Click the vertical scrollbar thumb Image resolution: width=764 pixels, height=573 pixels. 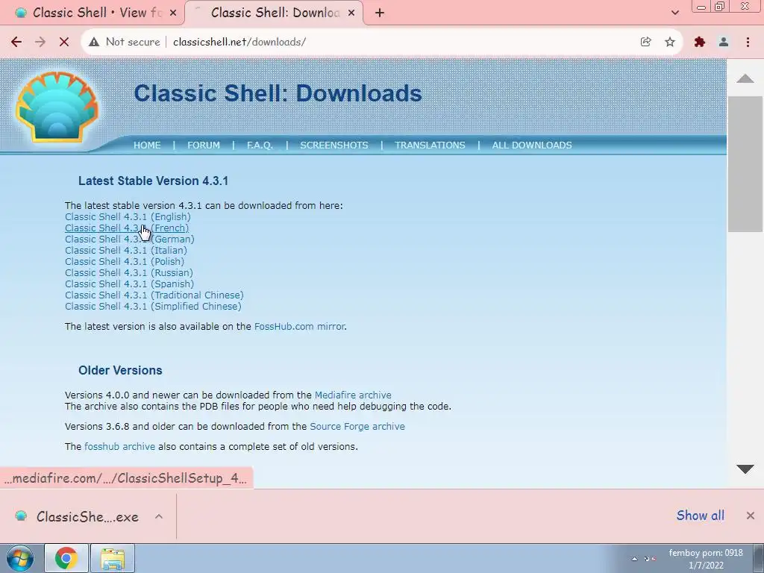click(x=745, y=163)
